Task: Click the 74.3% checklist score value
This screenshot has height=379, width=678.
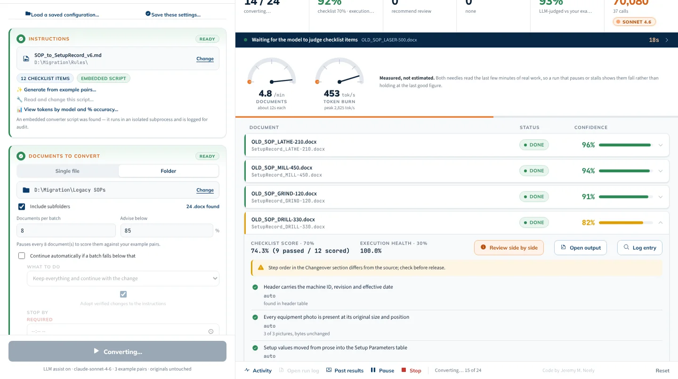Action: (300, 251)
